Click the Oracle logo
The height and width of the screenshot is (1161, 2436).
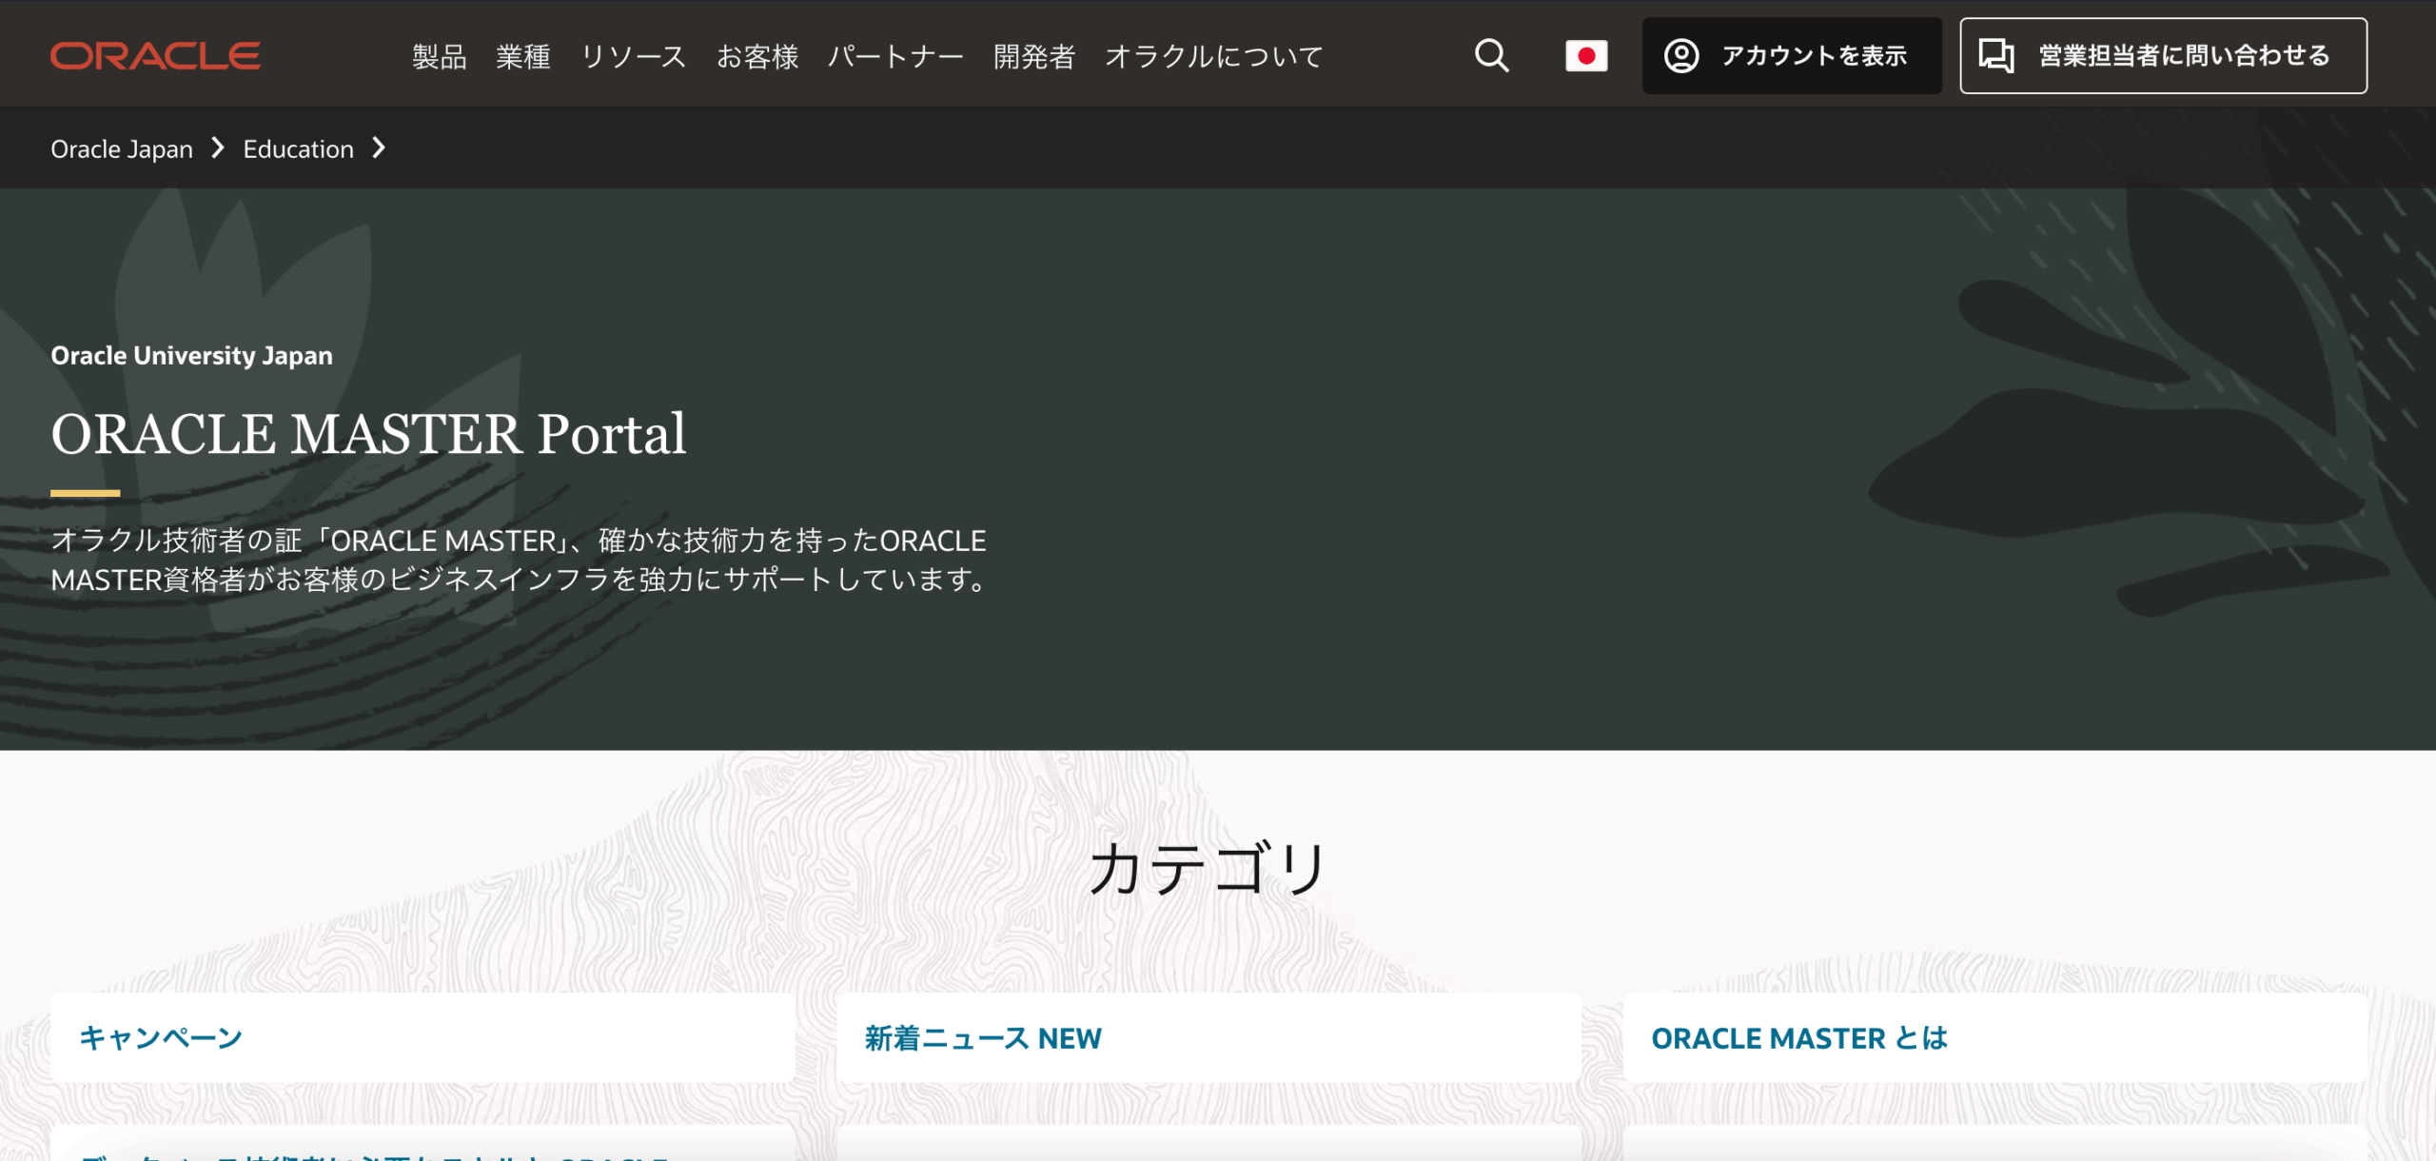pyautogui.click(x=155, y=56)
